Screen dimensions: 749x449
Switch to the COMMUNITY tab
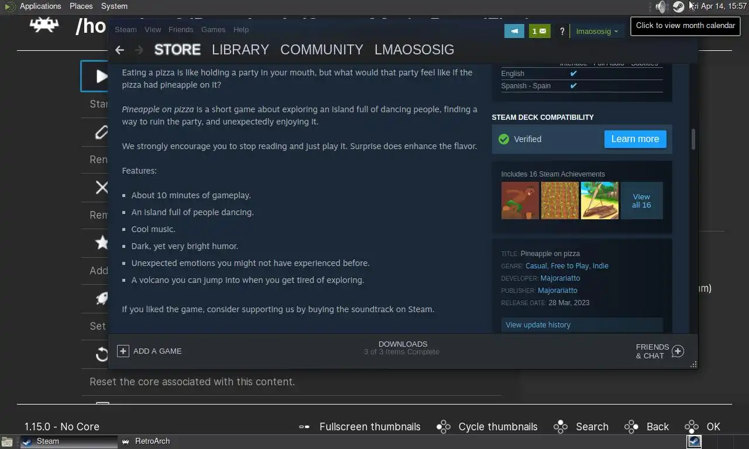coord(322,50)
